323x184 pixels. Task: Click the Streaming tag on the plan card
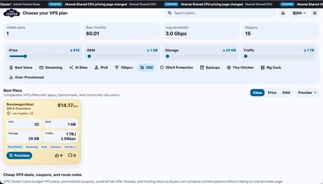[32, 147]
